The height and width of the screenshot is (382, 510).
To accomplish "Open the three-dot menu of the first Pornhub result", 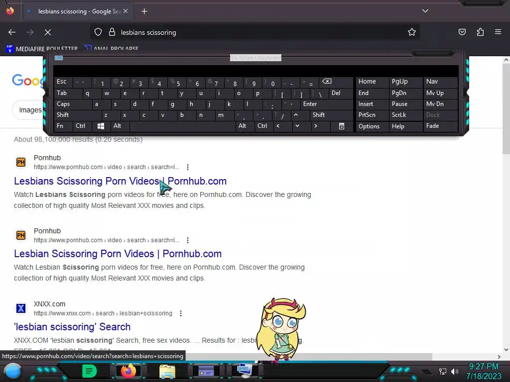I will 188,167.
